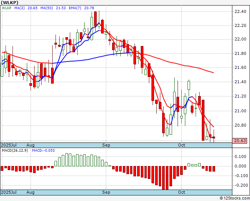Click the final red MACD histogram bar
The image size is (250, 201).
click(214, 169)
